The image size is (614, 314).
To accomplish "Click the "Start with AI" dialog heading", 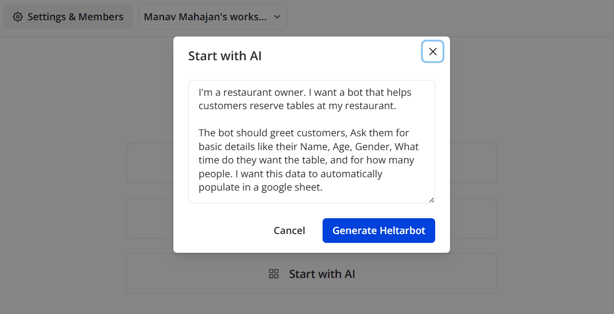I will [x=225, y=56].
